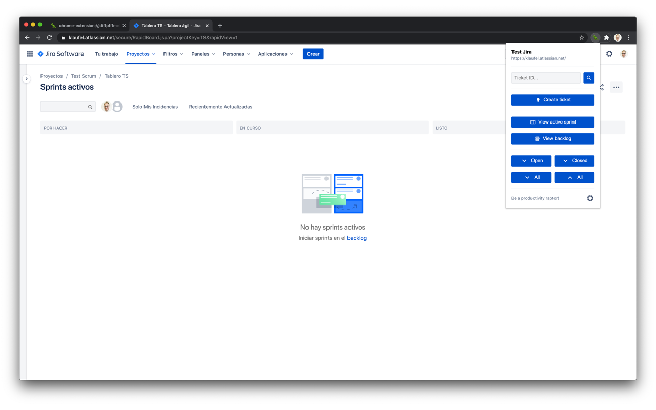656x410 pixels.
Task: Click the board search input field
Action: pos(68,107)
